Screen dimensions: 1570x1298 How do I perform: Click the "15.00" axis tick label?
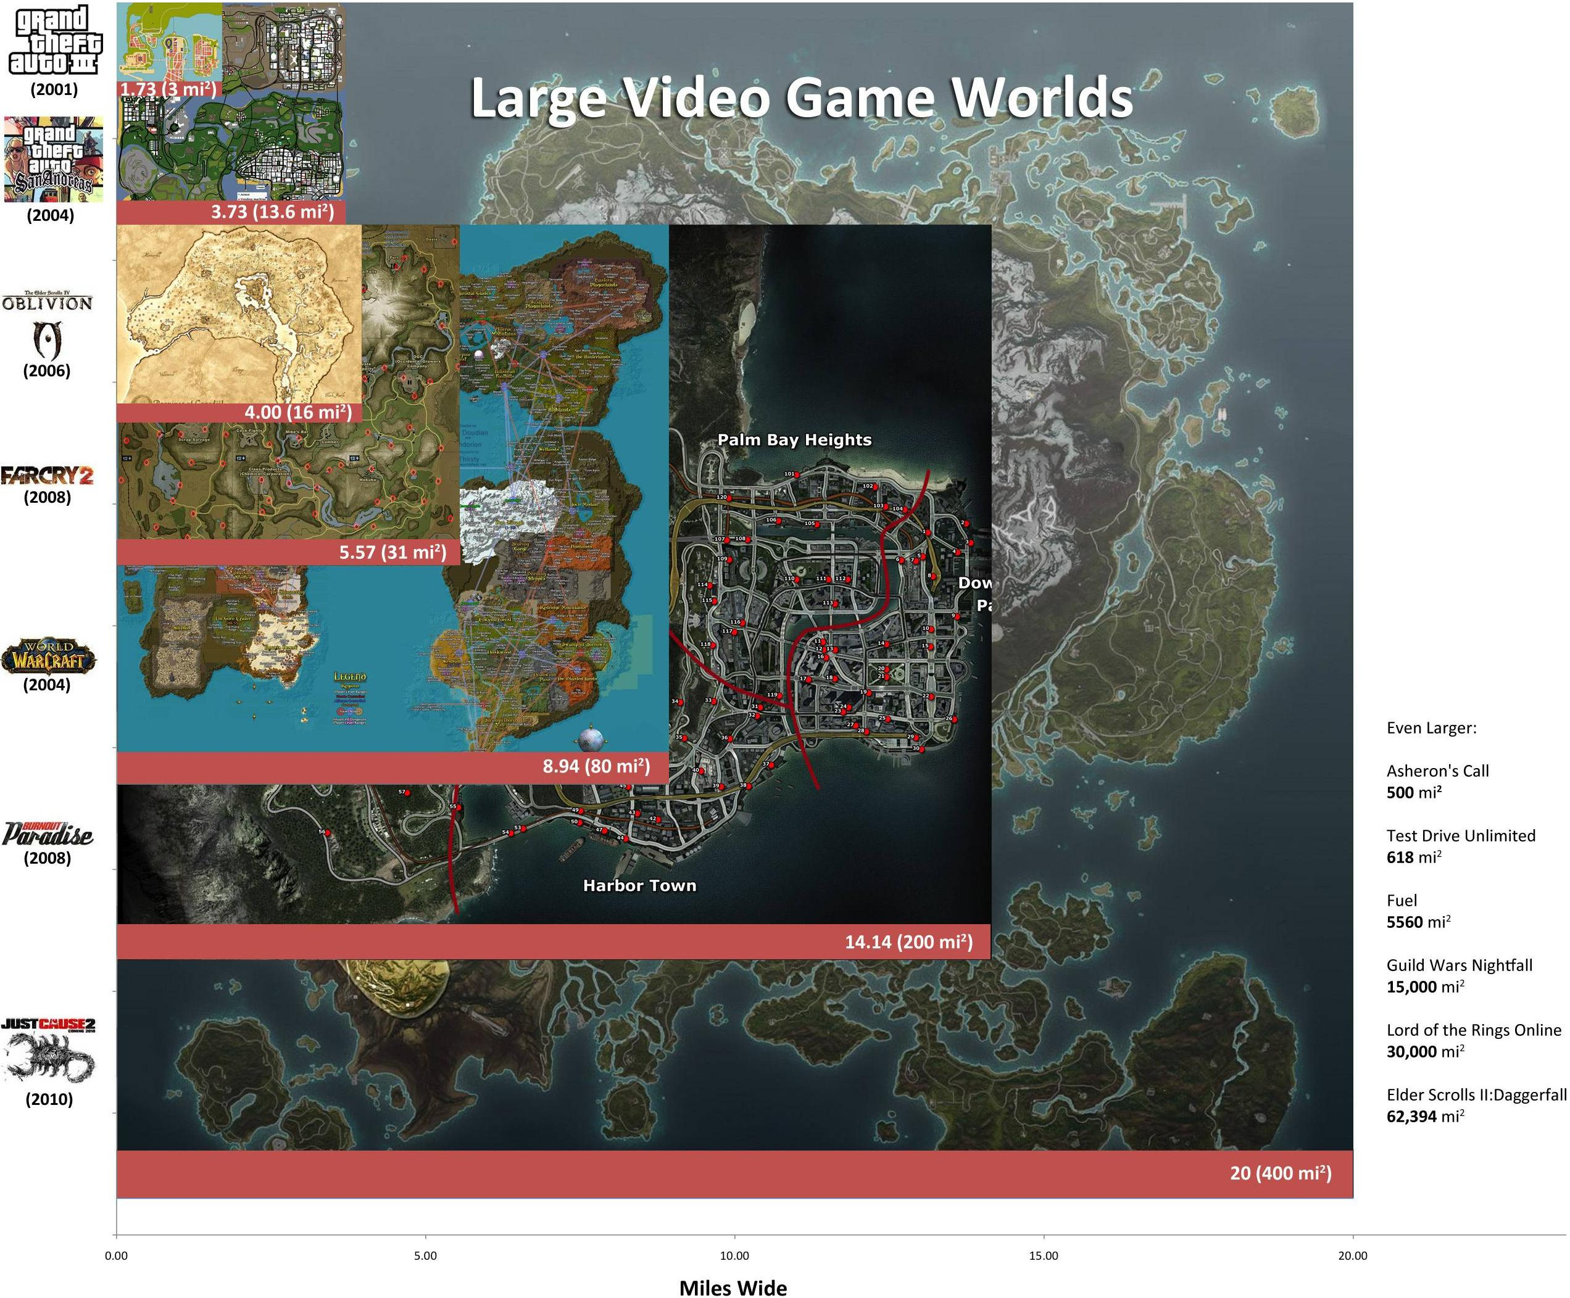tap(1044, 1255)
